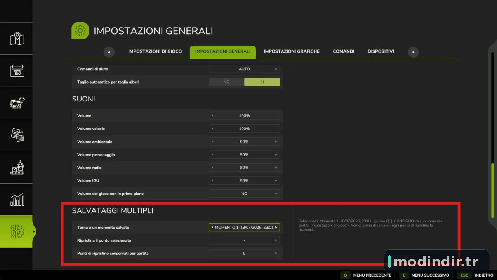Viewport: 497px width, 280px height.
Task: Switch to Comandi tab
Action: [x=343, y=51]
